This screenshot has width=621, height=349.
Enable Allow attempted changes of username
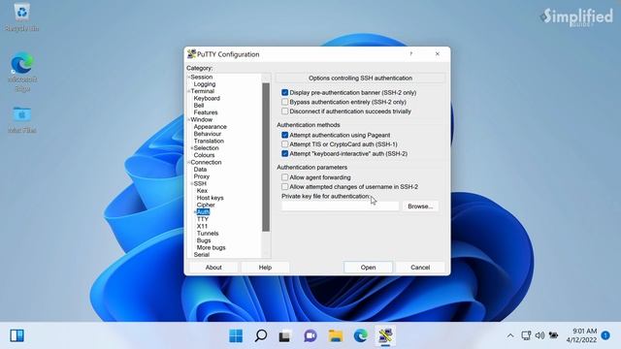tap(284, 187)
